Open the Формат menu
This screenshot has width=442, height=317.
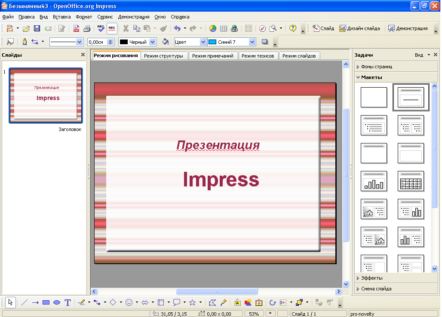click(x=83, y=17)
